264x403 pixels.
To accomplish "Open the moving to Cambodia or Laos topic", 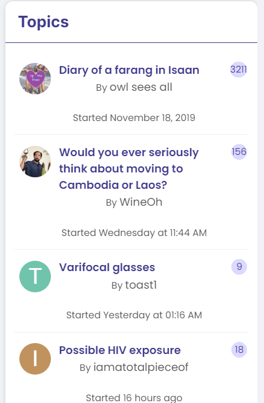I will pyautogui.click(x=129, y=169).
